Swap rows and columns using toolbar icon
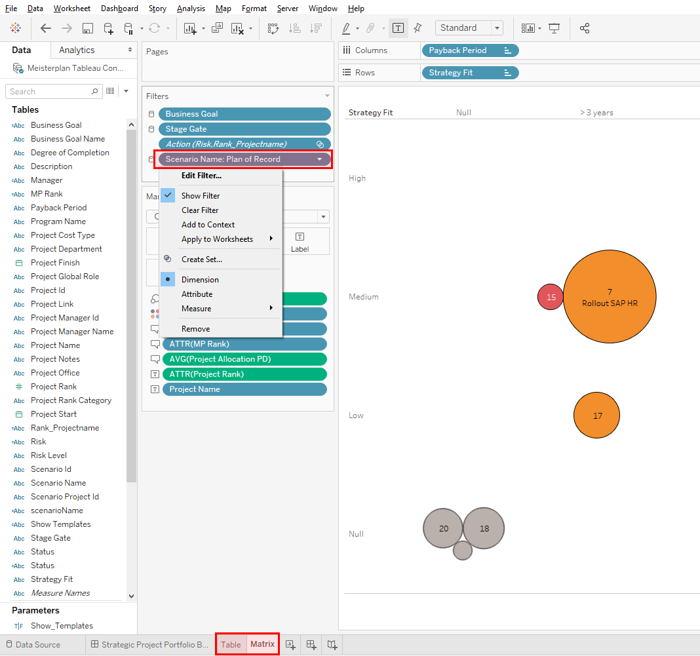This screenshot has width=700, height=656. pyautogui.click(x=273, y=29)
